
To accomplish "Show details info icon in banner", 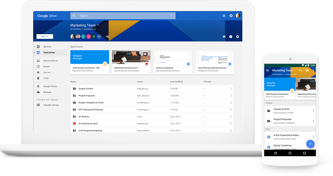I will pos(231,37).
